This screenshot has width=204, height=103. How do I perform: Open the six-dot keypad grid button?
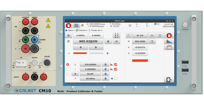116,36
